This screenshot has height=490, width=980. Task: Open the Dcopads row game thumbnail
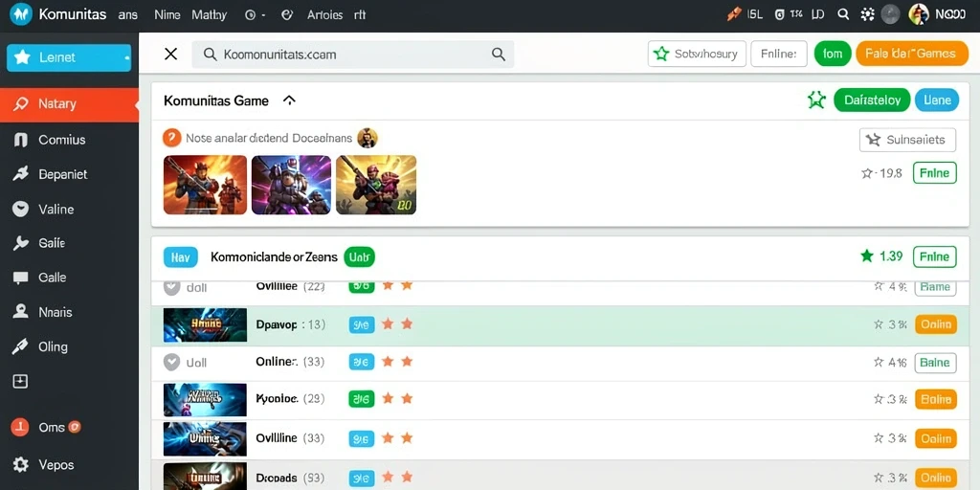click(205, 477)
